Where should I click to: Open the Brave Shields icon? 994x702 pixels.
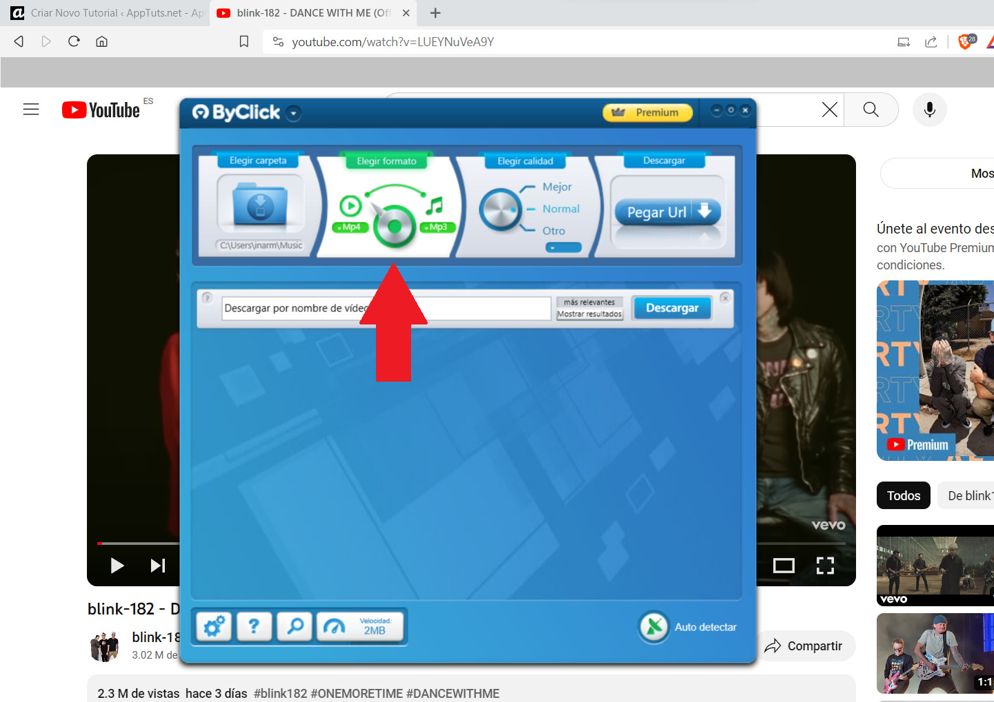[966, 41]
